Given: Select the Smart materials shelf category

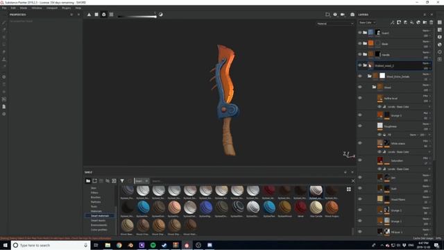Looking at the screenshot, I should coord(100,216).
